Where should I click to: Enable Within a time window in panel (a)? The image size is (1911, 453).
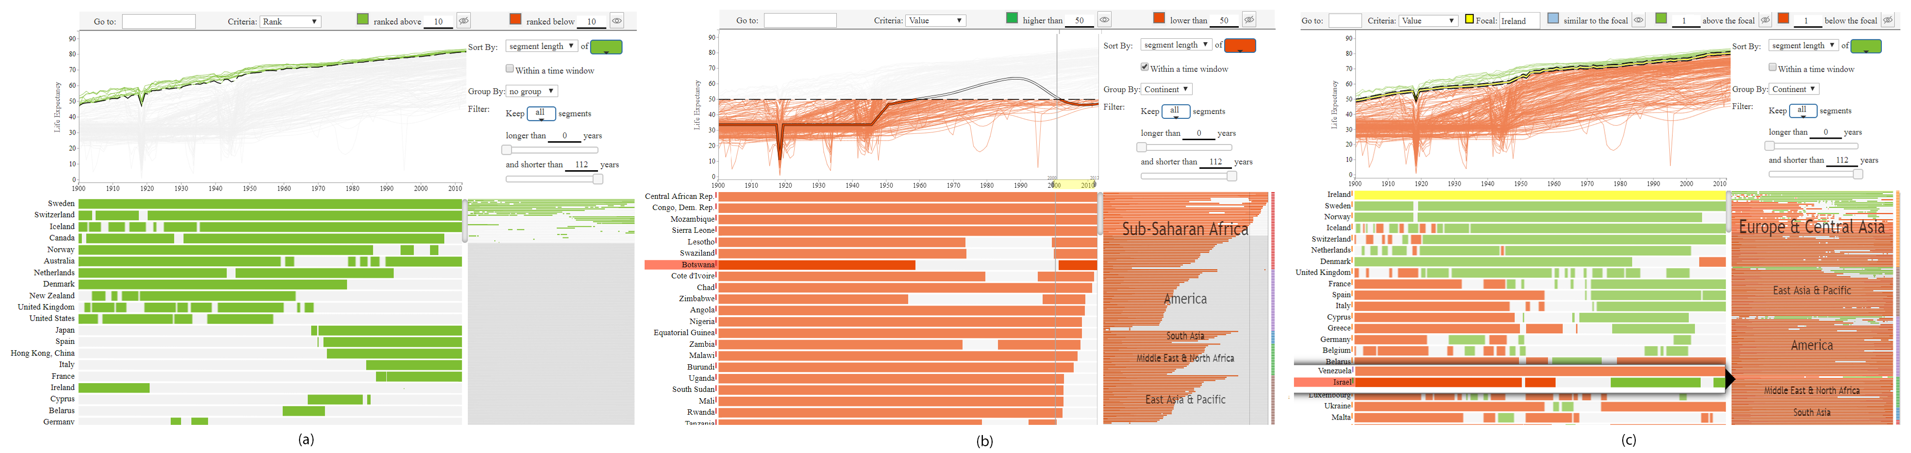[x=510, y=69]
